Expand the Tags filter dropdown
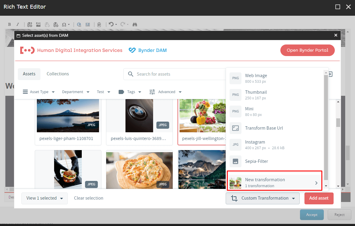 (130, 92)
